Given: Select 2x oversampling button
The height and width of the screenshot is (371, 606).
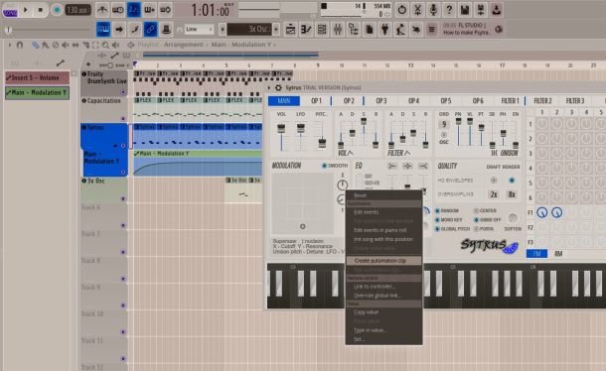Looking at the screenshot, I should click(494, 194).
